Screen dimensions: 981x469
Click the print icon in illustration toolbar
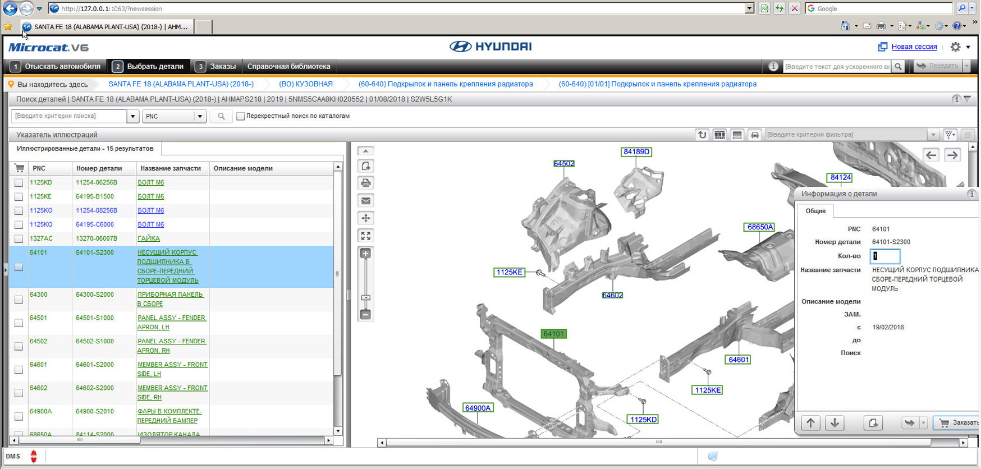click(366, 183)
